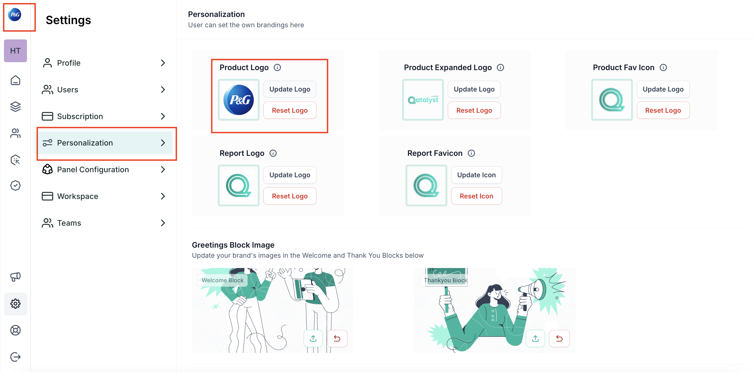Upload a new Welcome Block image

313,339
